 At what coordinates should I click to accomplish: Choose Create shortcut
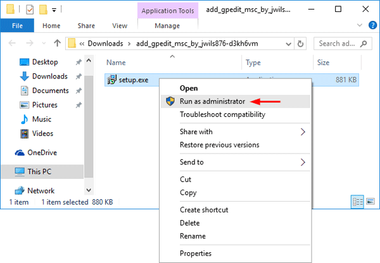pos(236,210)
